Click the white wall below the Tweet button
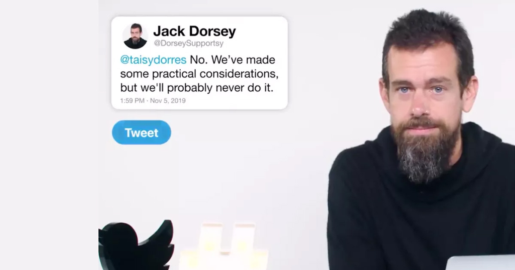Screen dimensions: 515x270 pyautogui.click(x=215, y=181)
